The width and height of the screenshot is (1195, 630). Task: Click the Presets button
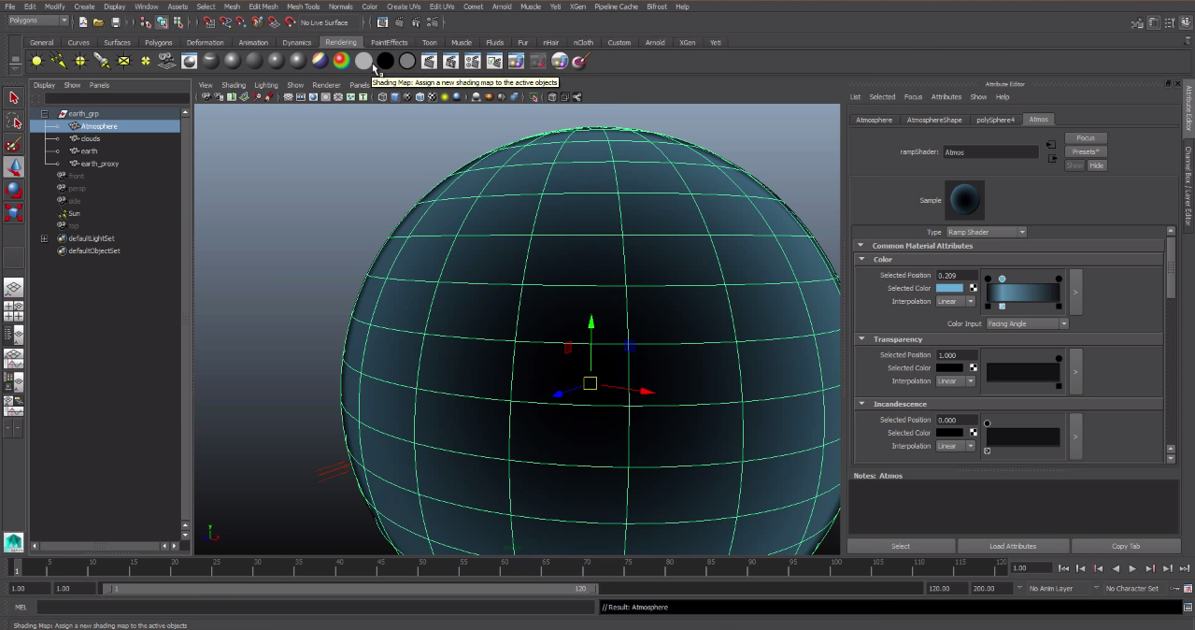pyautogui.click(x=1085, y=151)
